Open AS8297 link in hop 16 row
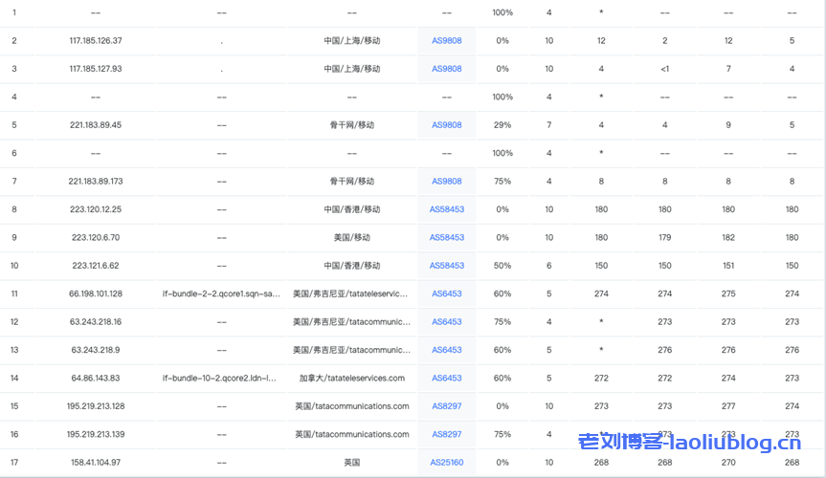 click(446, 434)
